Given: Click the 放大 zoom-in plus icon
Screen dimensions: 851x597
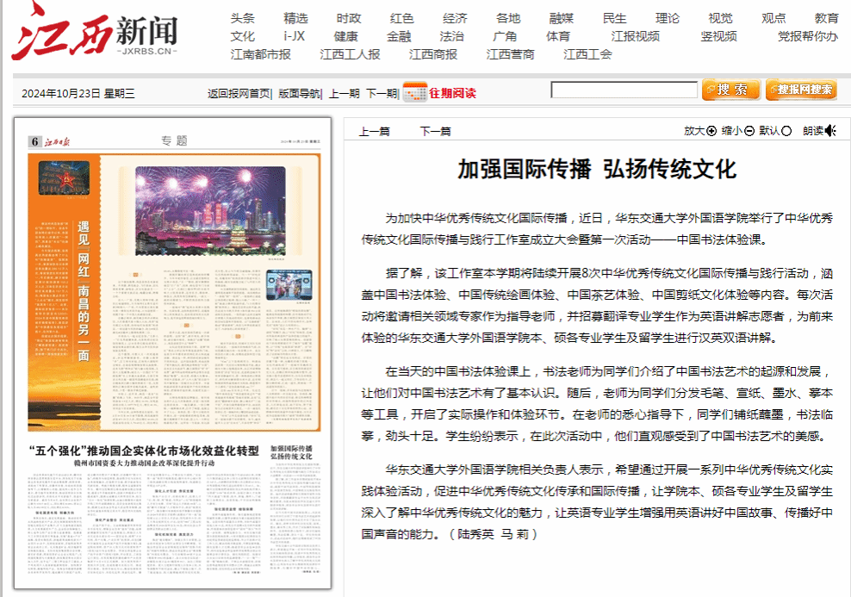Looking at the screenshot, I should point(711,131).
